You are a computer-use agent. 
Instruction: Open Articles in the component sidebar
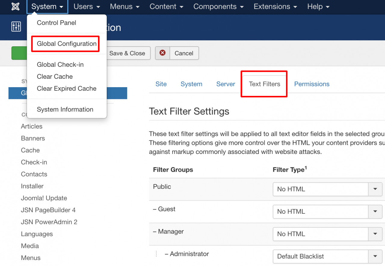[32, 127]
